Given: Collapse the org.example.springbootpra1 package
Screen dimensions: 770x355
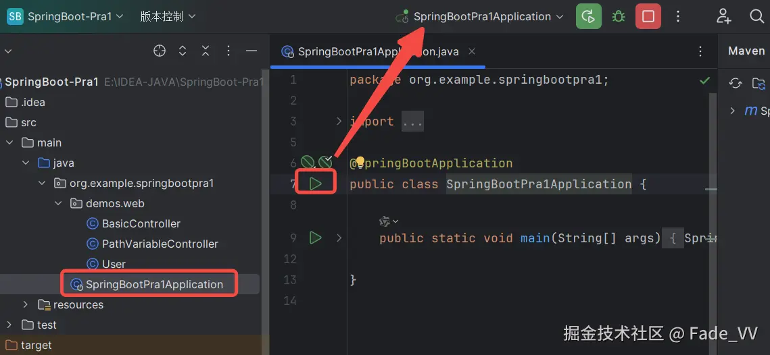Looking at the screenshot, I should point(42,184).
